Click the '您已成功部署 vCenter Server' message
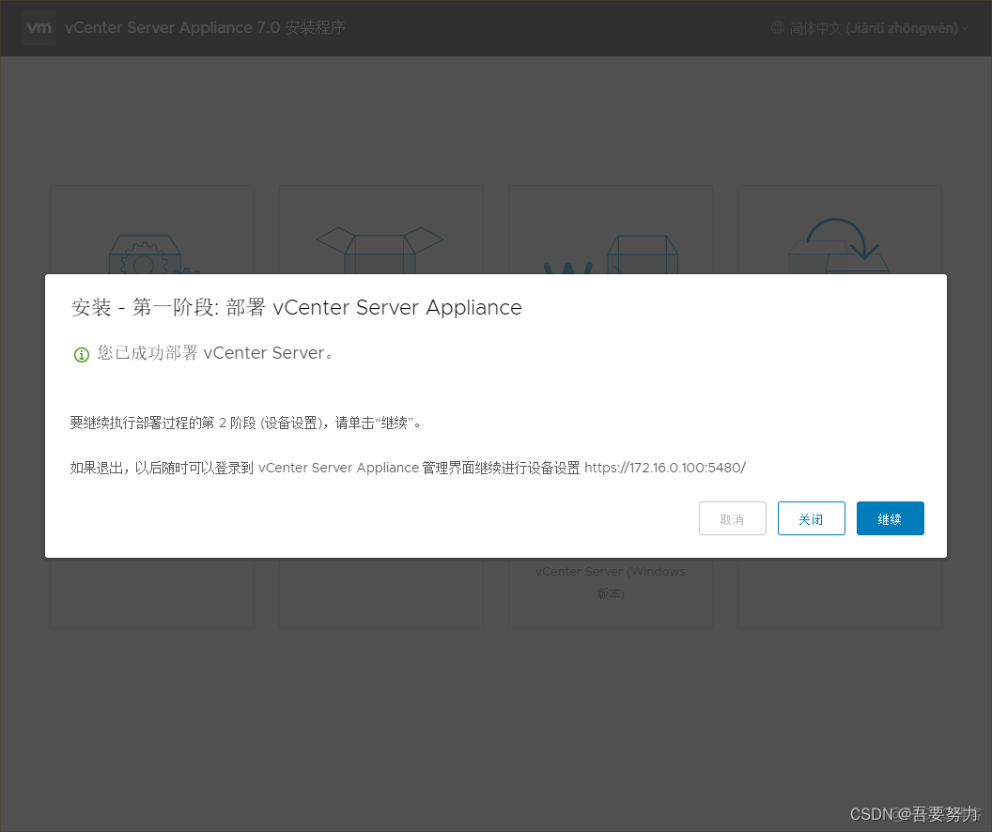Screen dimensions: 992x832 coord(215,353)
